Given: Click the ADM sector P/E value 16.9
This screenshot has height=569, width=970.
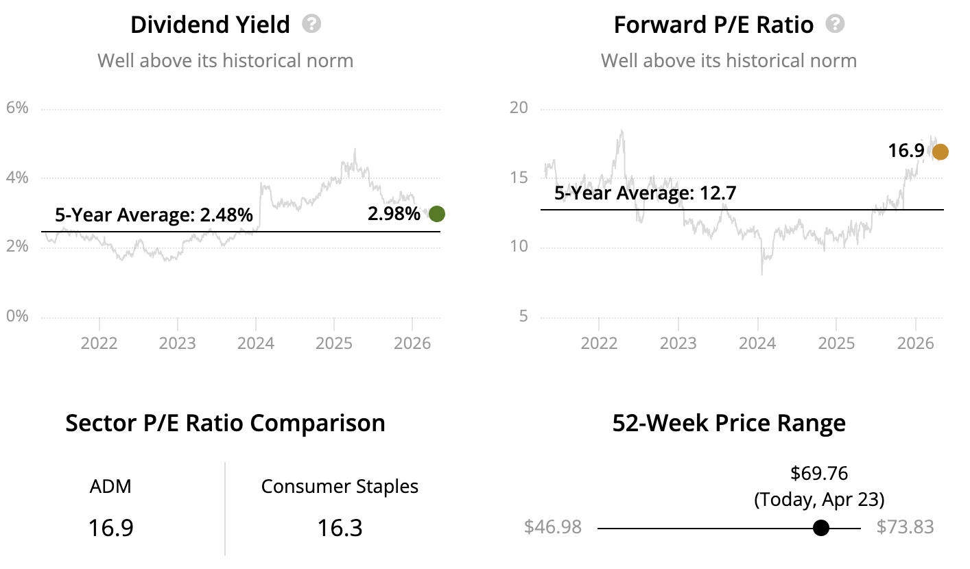Looking at the screenshot, I should pos(110,528).
